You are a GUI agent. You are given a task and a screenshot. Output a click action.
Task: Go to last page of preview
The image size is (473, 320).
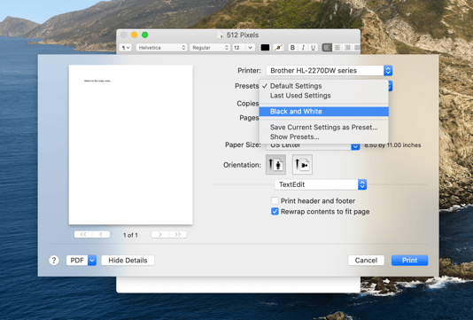[x=178, y=235]
